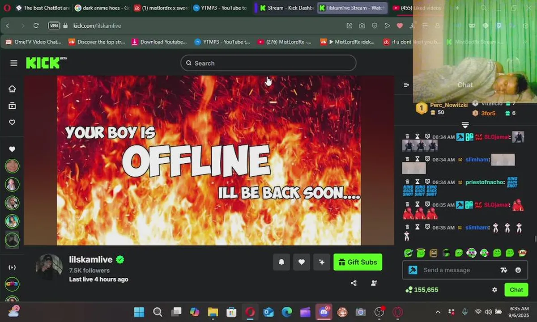The width and height of the screenshot is (537, 322).
Task: Click the Kick logo
Action: click(46, 63)
